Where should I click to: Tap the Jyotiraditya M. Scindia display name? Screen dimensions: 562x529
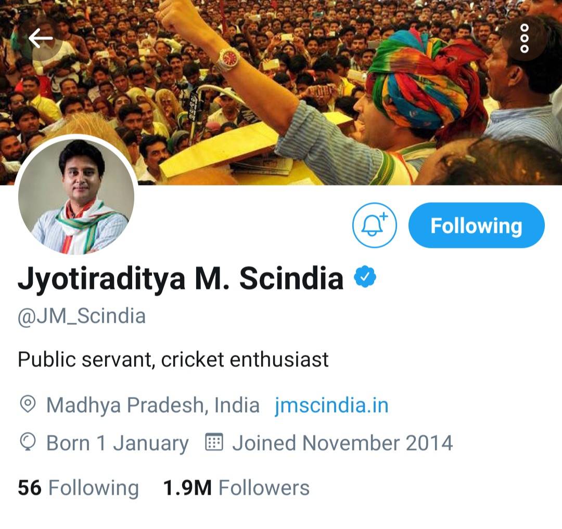(180, 278)
